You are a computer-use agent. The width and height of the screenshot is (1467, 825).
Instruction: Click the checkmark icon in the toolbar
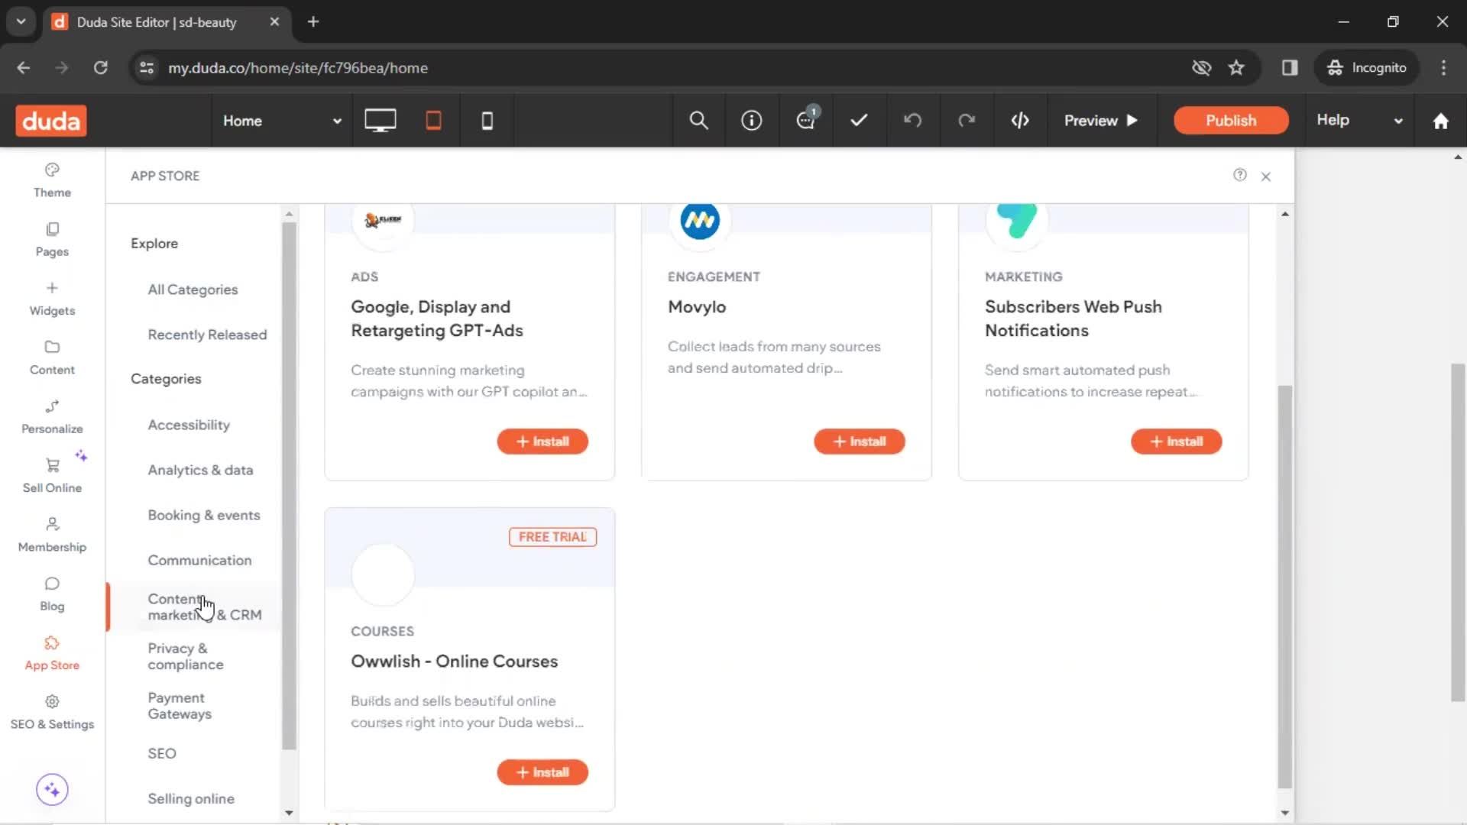859,121
